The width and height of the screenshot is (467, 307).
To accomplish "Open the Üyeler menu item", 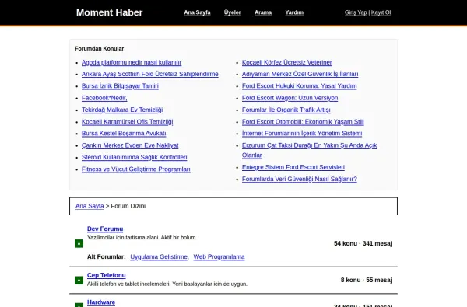I will coord(232,12).
